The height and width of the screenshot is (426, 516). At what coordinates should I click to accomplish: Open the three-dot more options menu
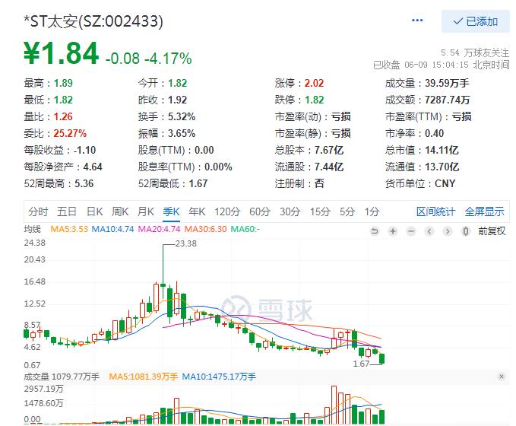pos(417,21)
